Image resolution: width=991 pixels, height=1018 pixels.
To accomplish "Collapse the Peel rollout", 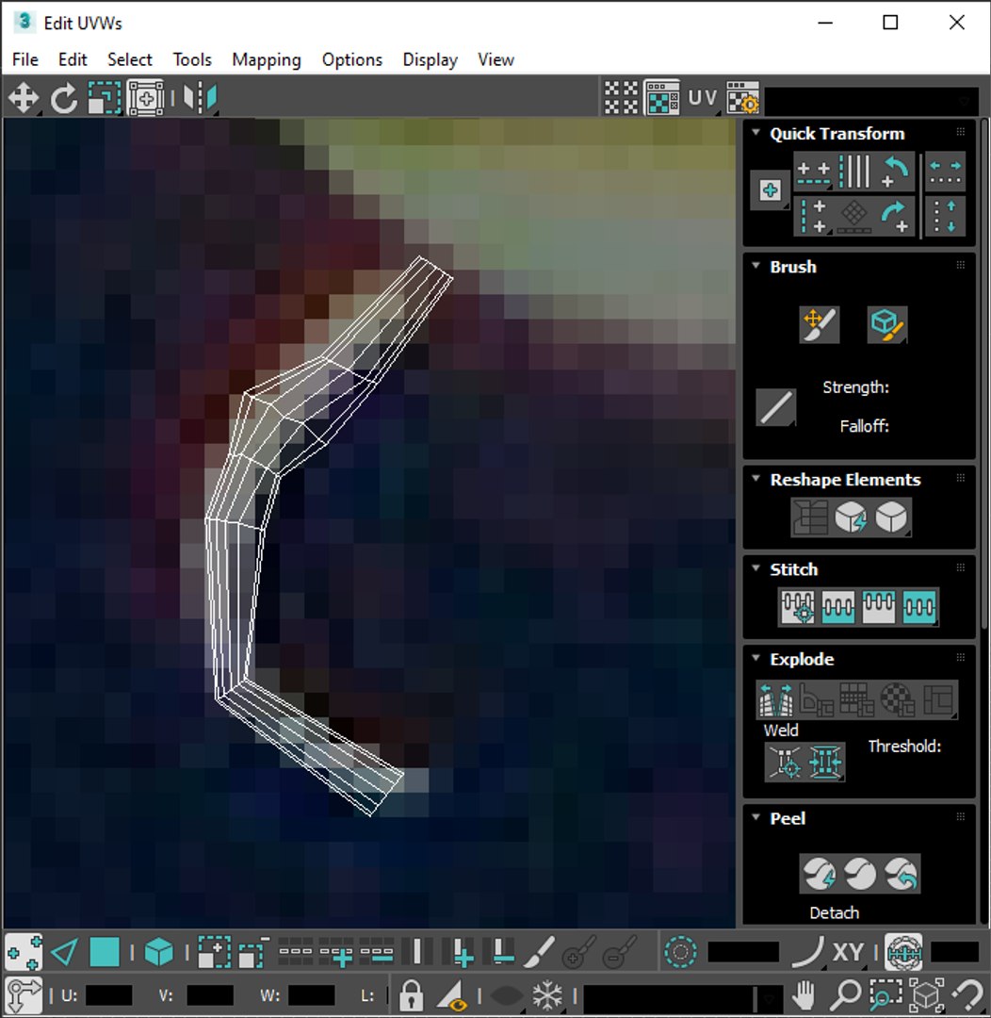I will coord(755,817).
